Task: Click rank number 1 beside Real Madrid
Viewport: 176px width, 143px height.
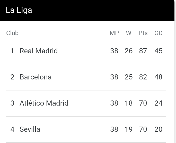Action: coord(12,51)
